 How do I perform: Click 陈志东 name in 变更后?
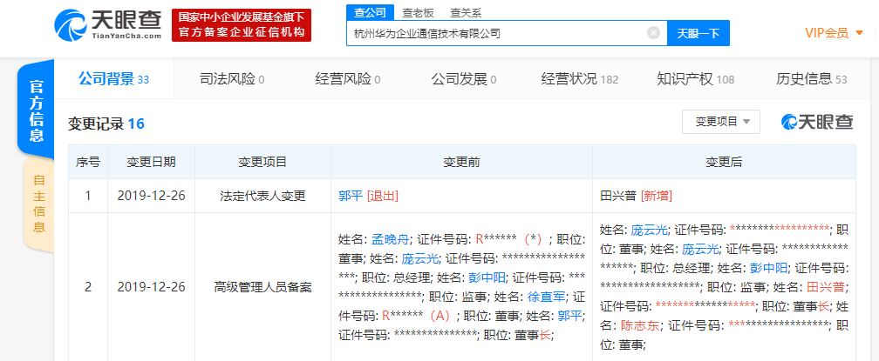[x=639, y=325]
